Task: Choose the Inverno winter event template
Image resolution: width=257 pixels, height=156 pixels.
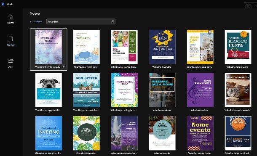Action: click(49, 133)
